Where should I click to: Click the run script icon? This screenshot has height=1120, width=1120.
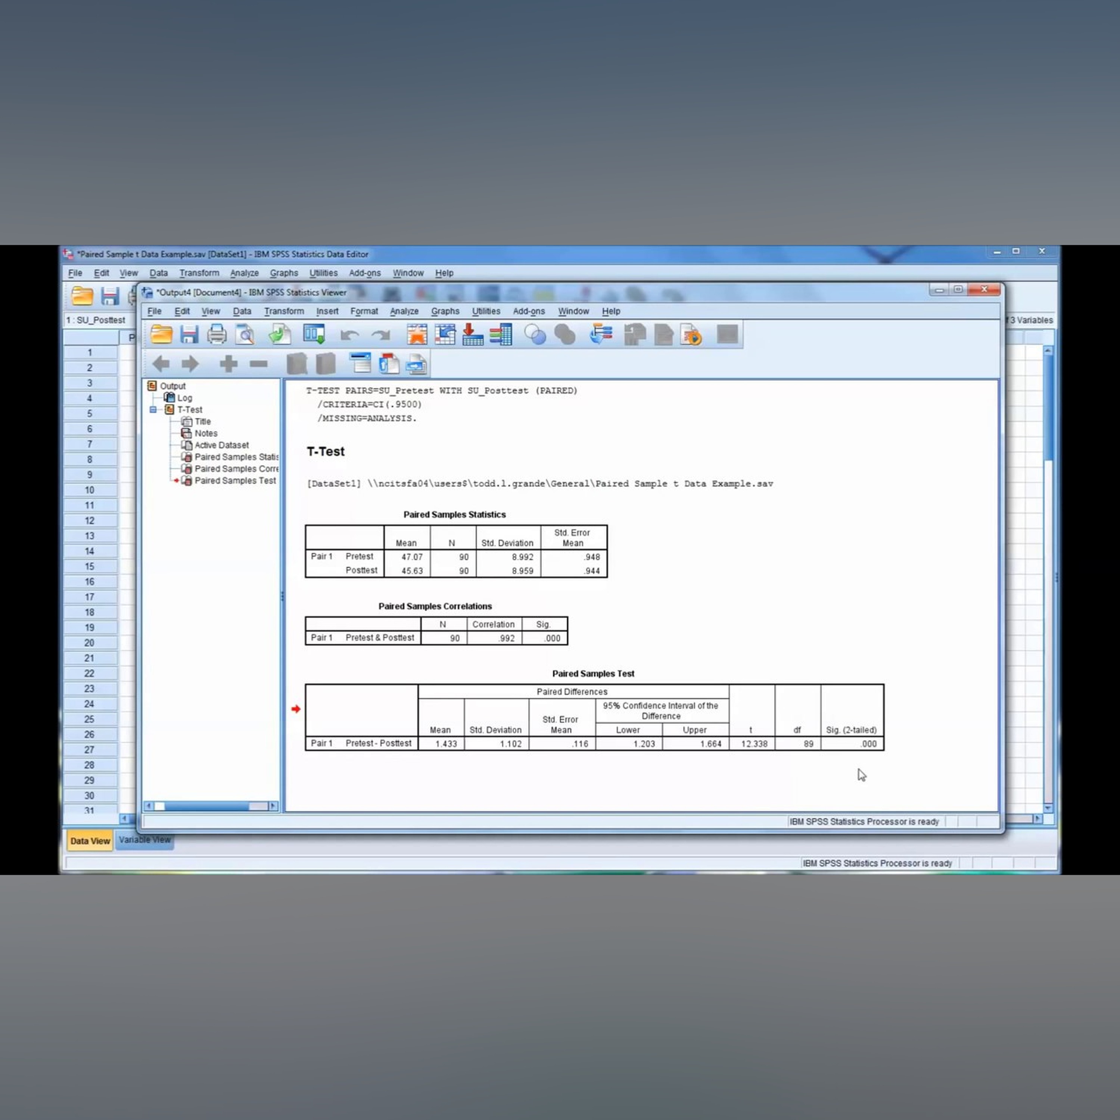tap(691, 335)
